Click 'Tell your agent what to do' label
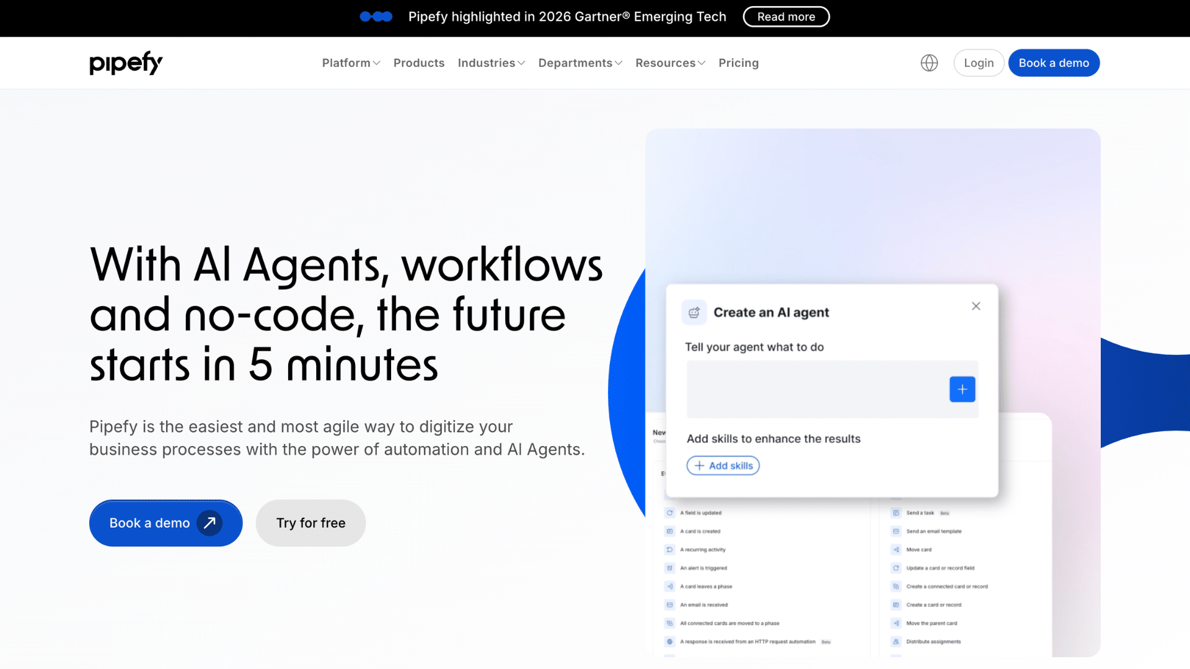Image resolution: width=1190 pixels, height=669 pixels. (754, 347)
